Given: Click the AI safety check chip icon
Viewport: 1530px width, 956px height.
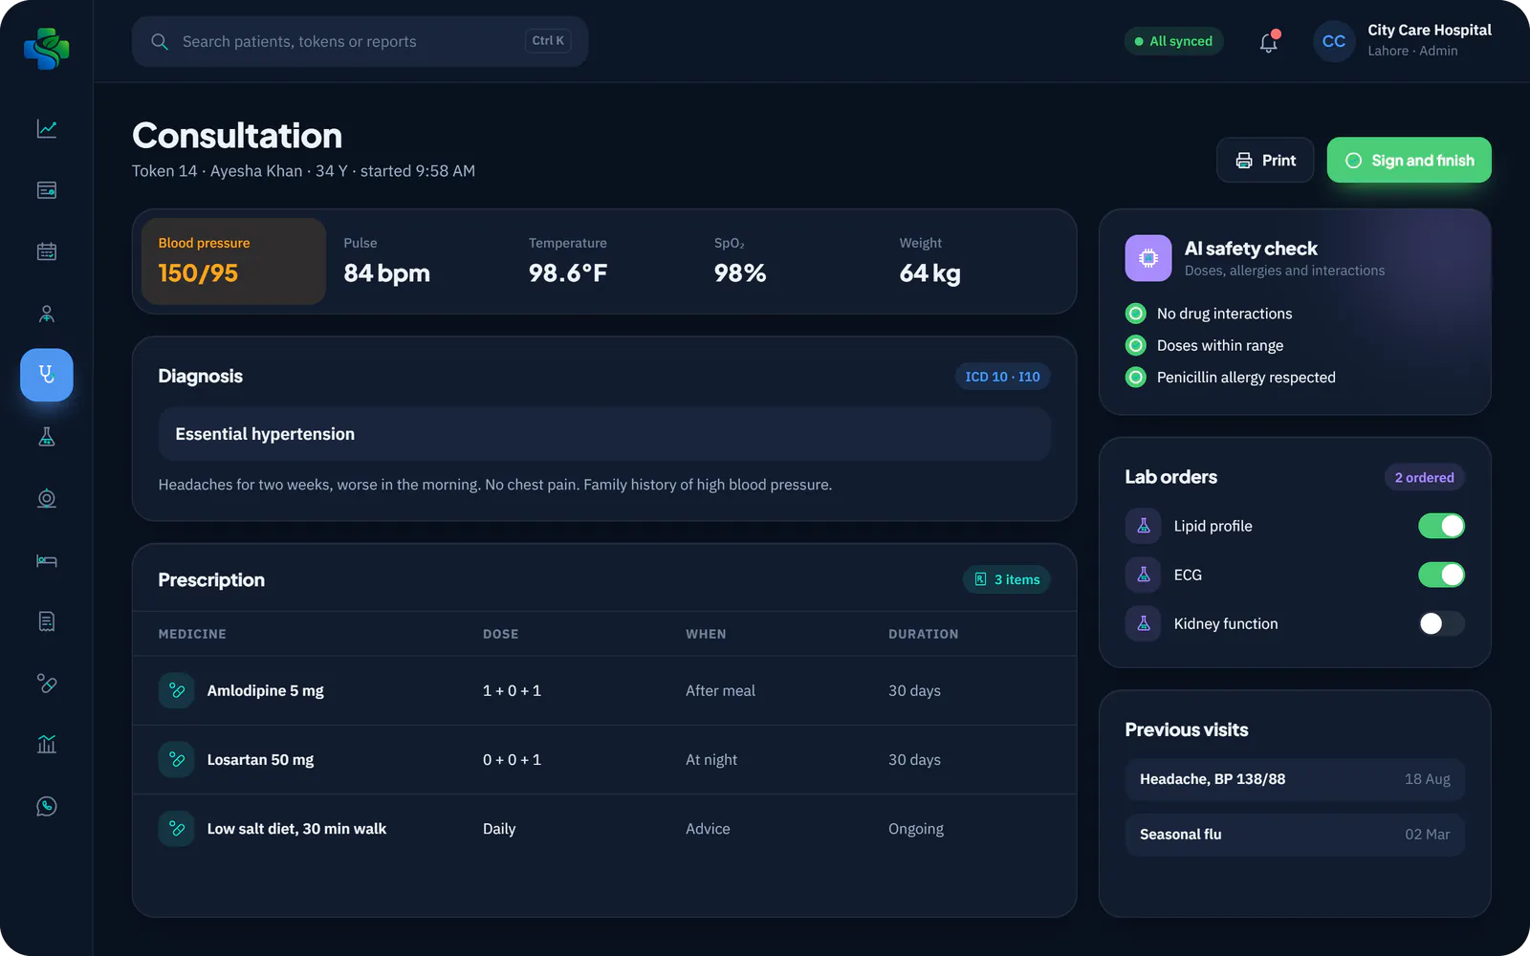Looking at the screenshot, I should point(1148,258).
